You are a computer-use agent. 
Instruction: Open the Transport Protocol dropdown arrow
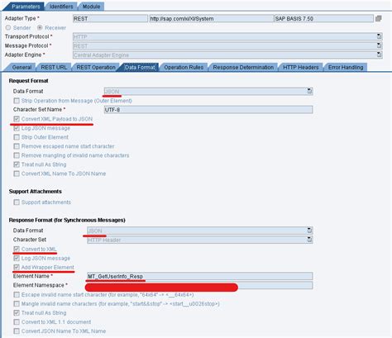tap(380, 36)
